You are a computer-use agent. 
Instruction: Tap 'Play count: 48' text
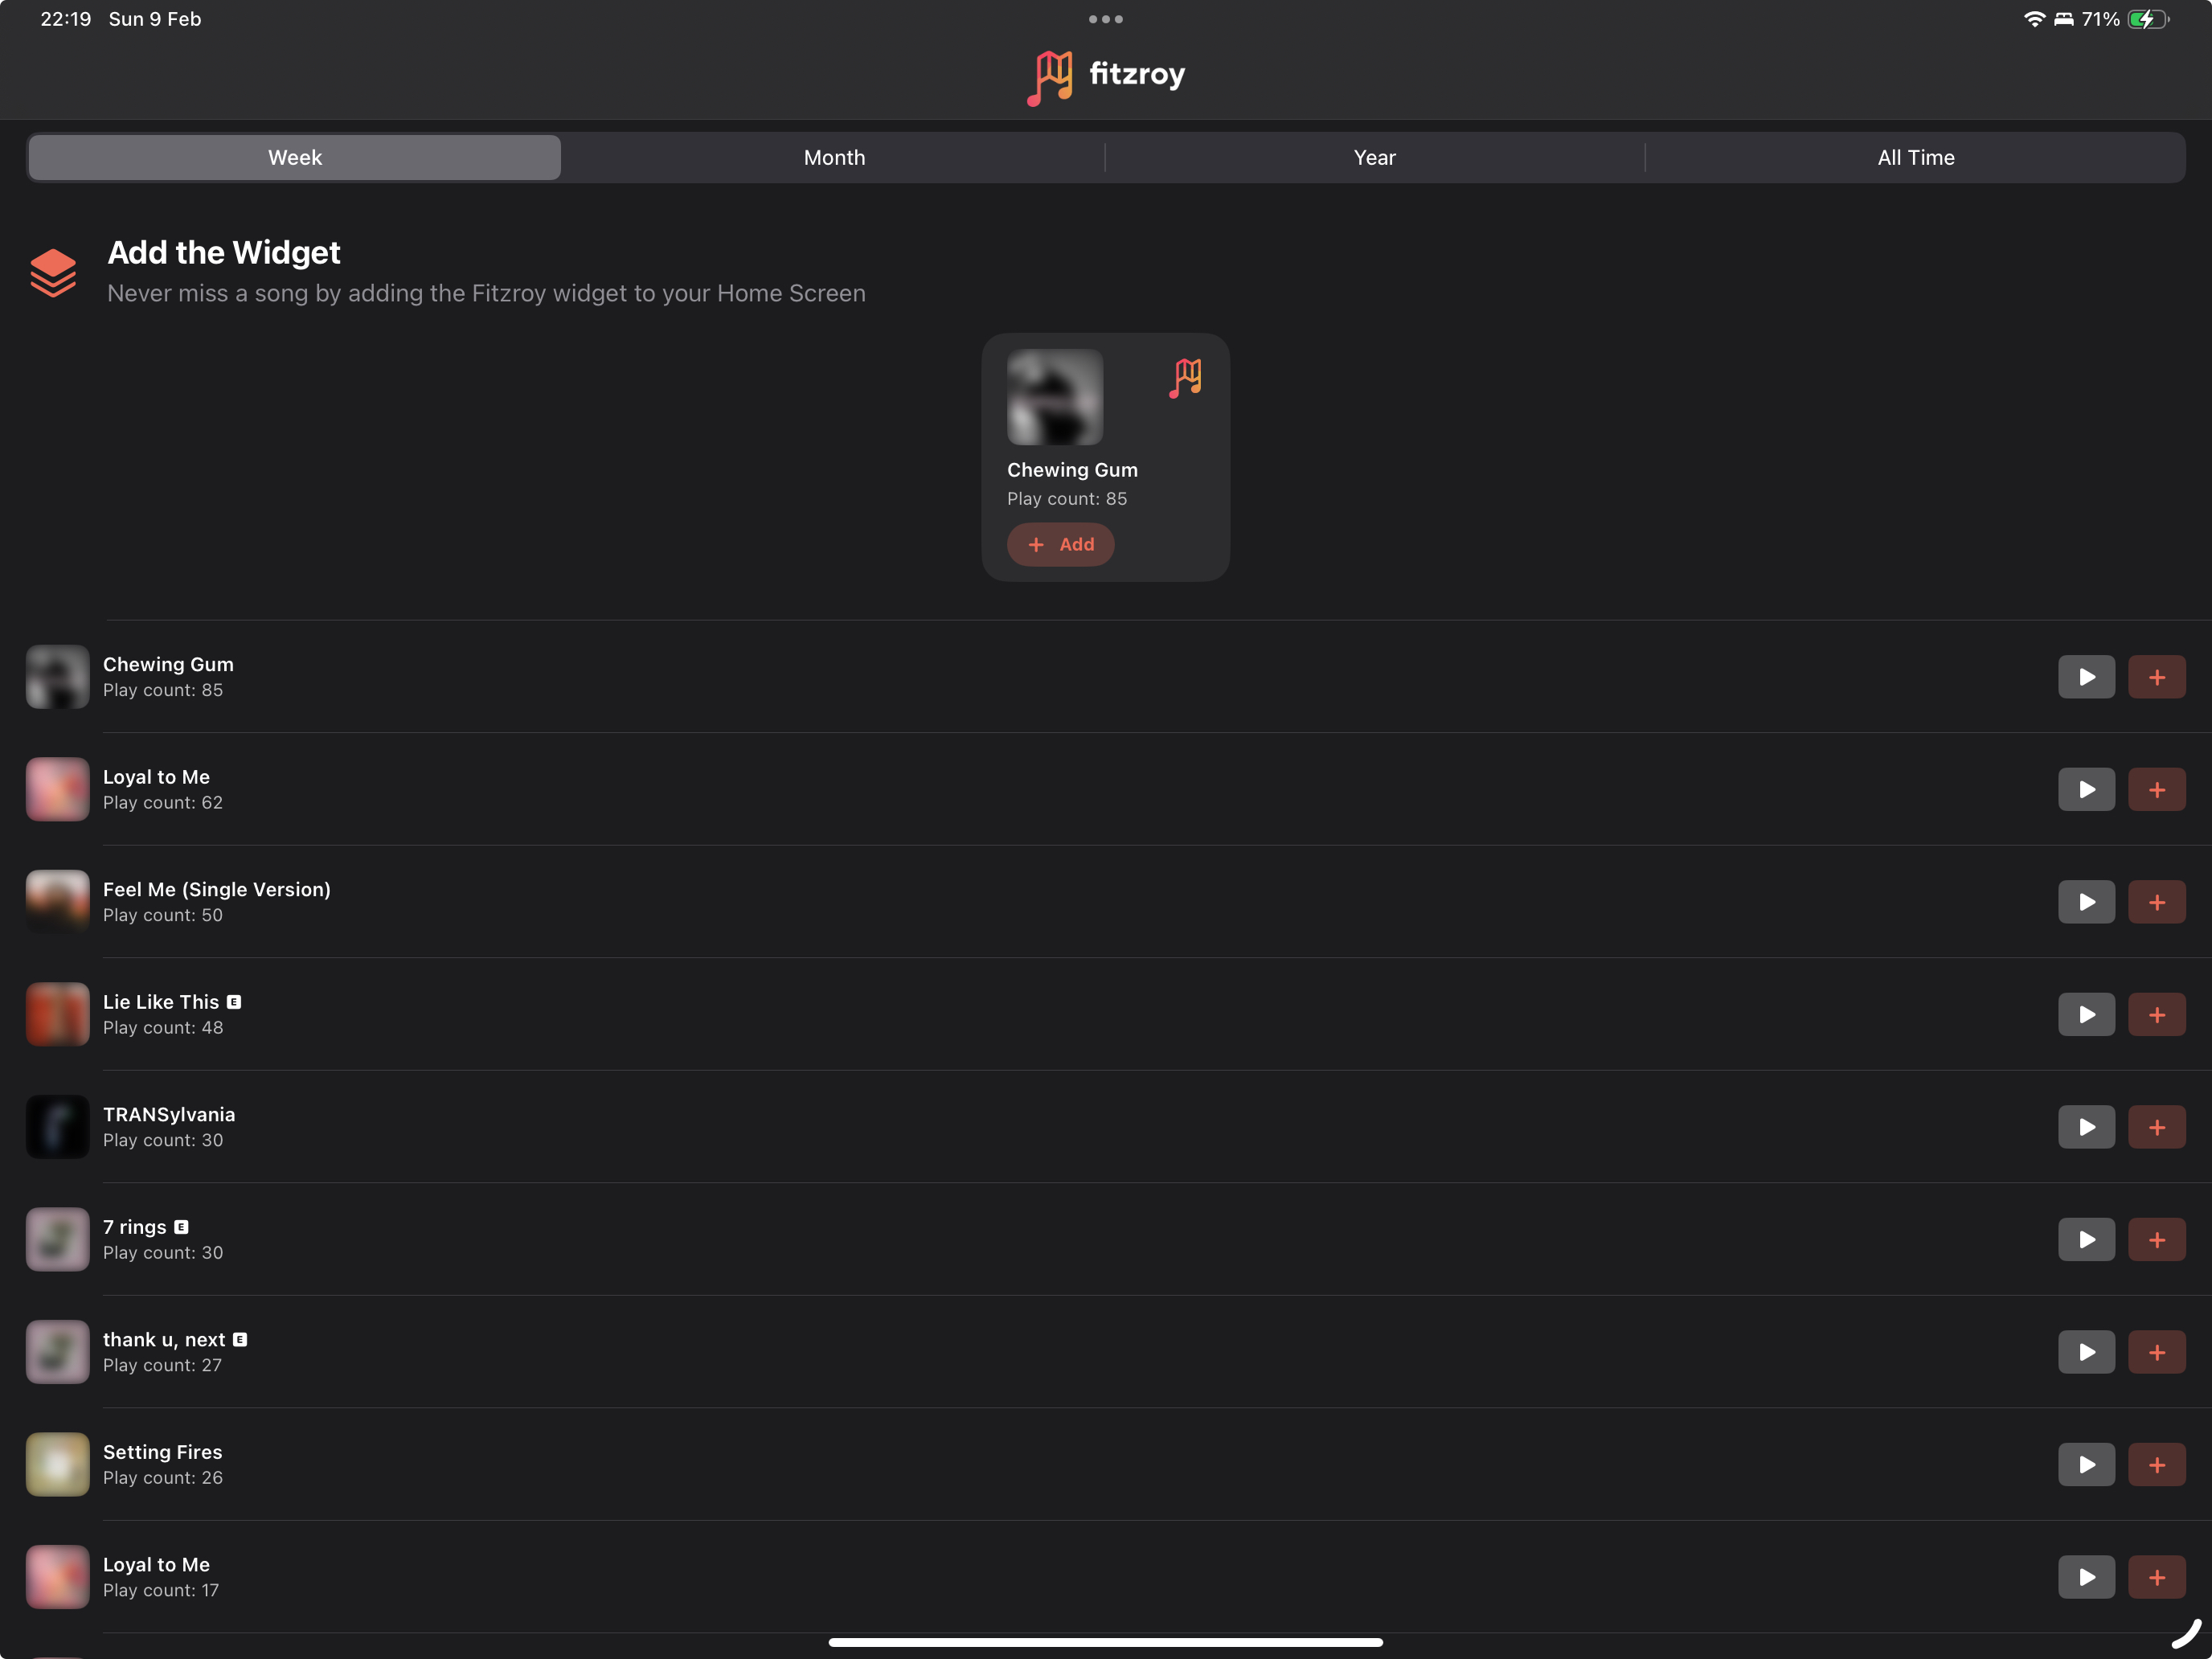tap(163, 1028)
